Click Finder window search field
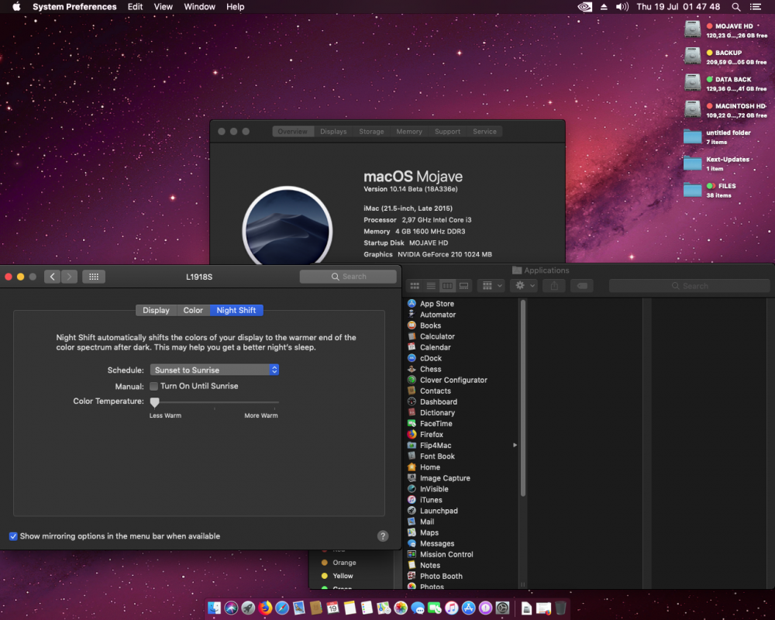This screenshot has height=620, width=775. pos(690,286)
